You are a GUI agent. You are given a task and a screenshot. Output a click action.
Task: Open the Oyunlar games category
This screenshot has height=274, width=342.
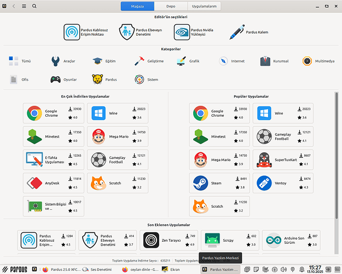[63, 79]
